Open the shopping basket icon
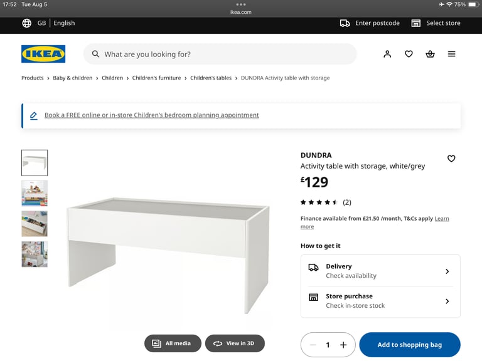The image size is (482, 361). click(430, 54)
